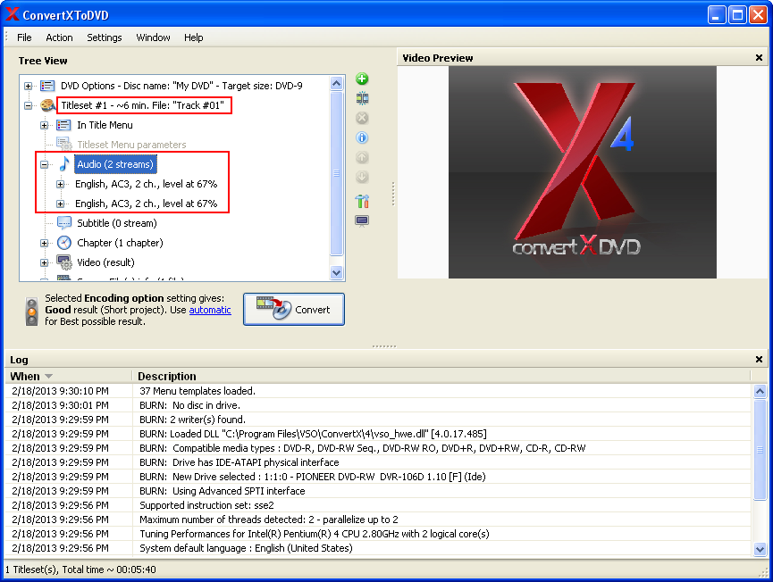Click the Audio music note icon
Image resolution: width=773 pixels, height=582 pixels.
pyautogui.click(x=64, y=164)
